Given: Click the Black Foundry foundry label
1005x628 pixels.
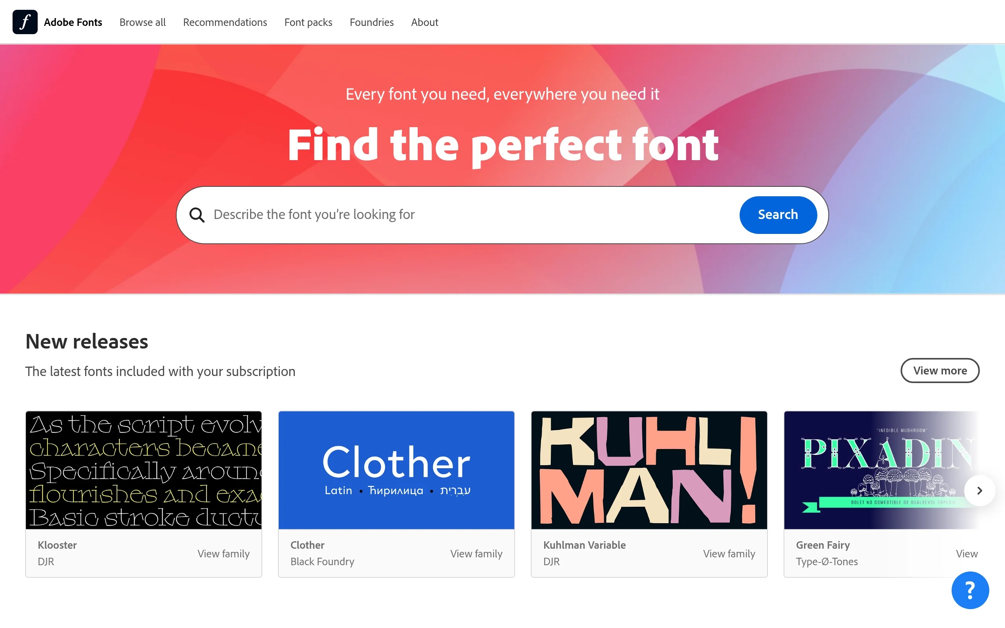Looking at the screenshot, I should tap(322, 562).
